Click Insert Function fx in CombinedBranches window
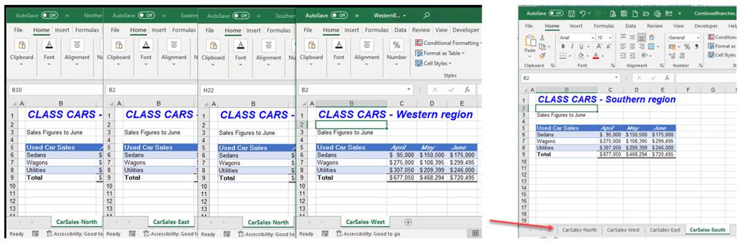Viewport: 744px width, 245px height. click(667, 77)
